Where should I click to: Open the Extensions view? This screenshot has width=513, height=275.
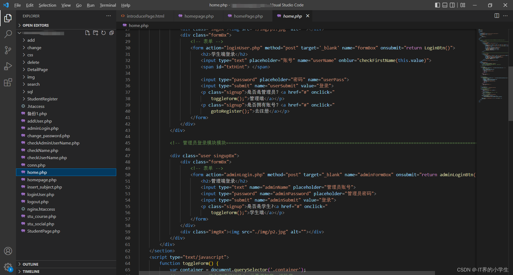8,82
